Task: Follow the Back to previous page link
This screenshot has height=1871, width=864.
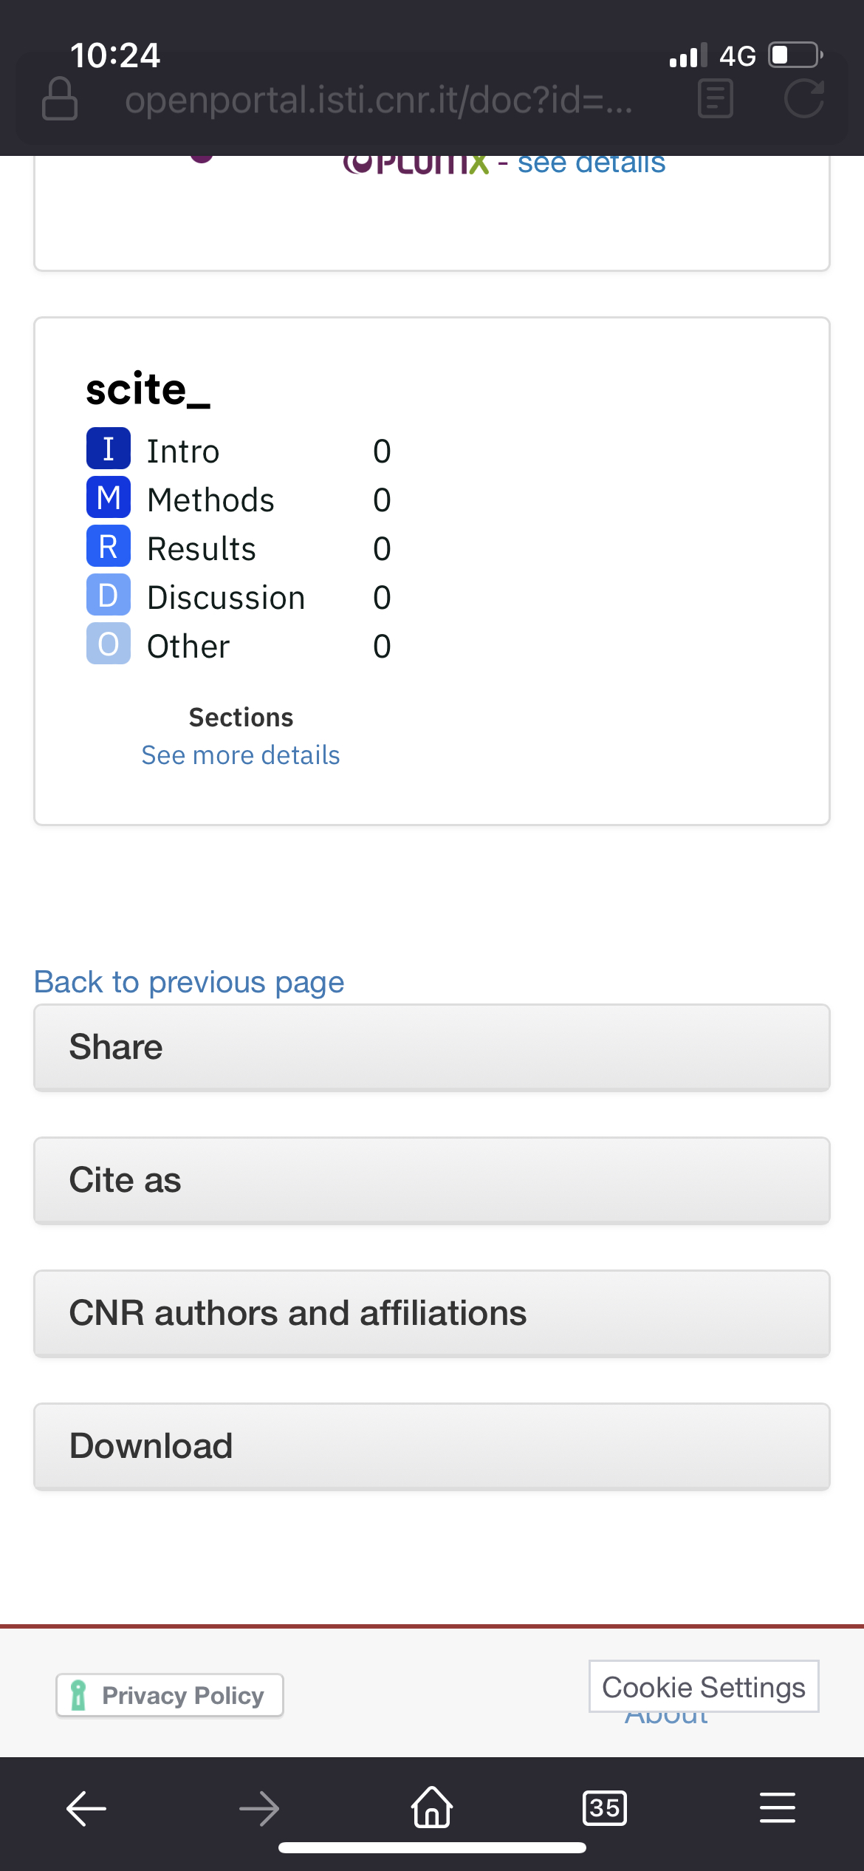Action: (189, 982)
